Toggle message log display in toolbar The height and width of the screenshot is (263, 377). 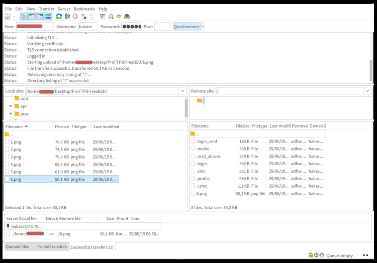(x=24, y=17)
